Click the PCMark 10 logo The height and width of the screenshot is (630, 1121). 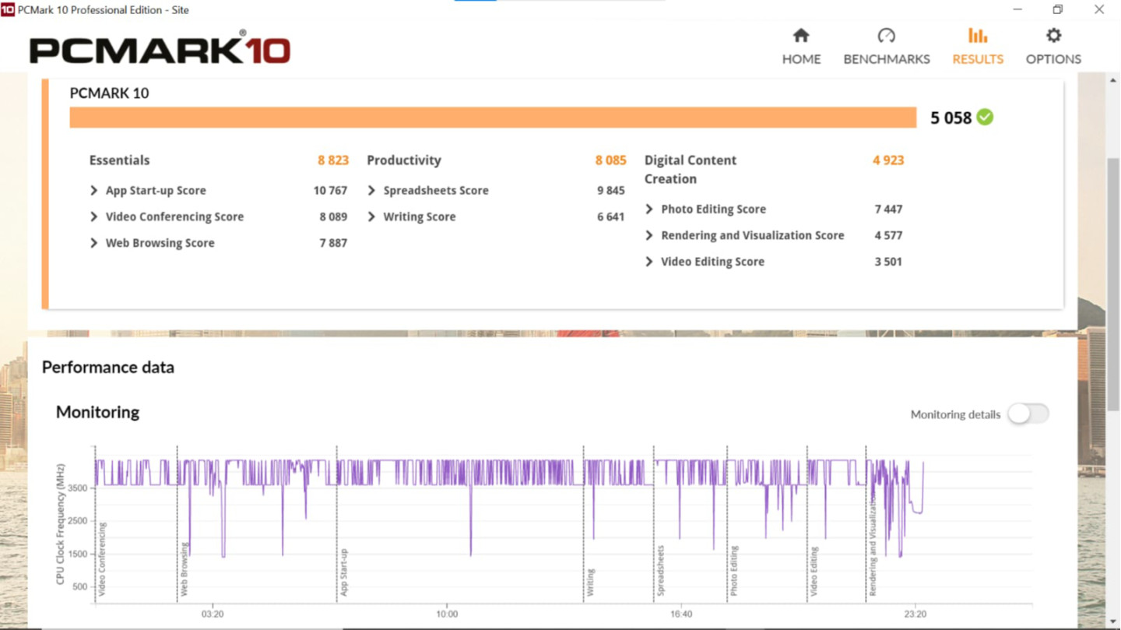coord(160,48)
